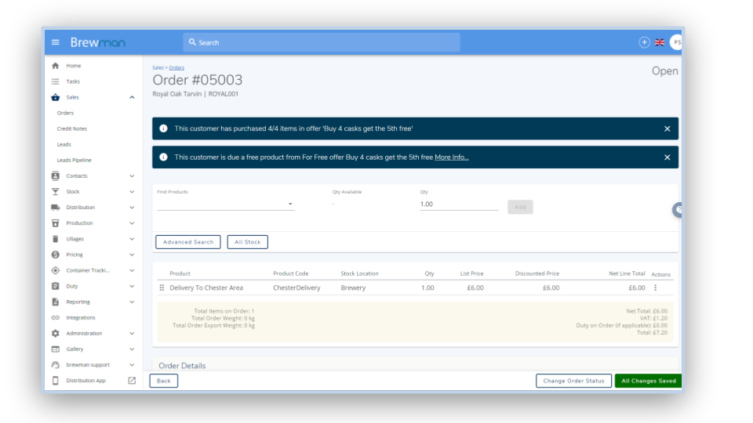This screenshot has width=753, height=423.
Task: Expand the Distribution menu chevron
Action: (x=132, y=207)
